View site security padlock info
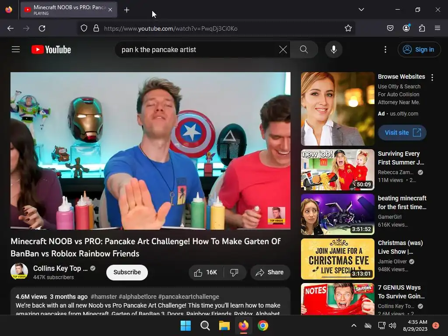448x336 pixels. point(96,28)
